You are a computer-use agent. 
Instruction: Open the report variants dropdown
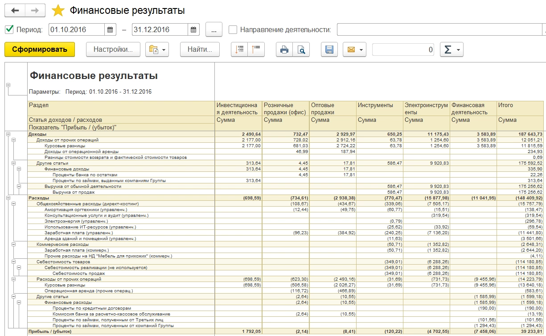[157, 50]
